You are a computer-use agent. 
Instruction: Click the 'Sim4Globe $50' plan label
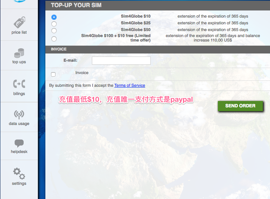[x=136, y=30]
